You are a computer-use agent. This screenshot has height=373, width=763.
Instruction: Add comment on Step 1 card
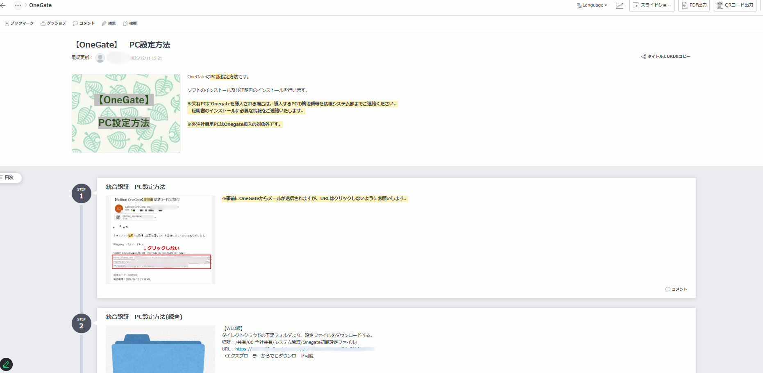(676, 289)
